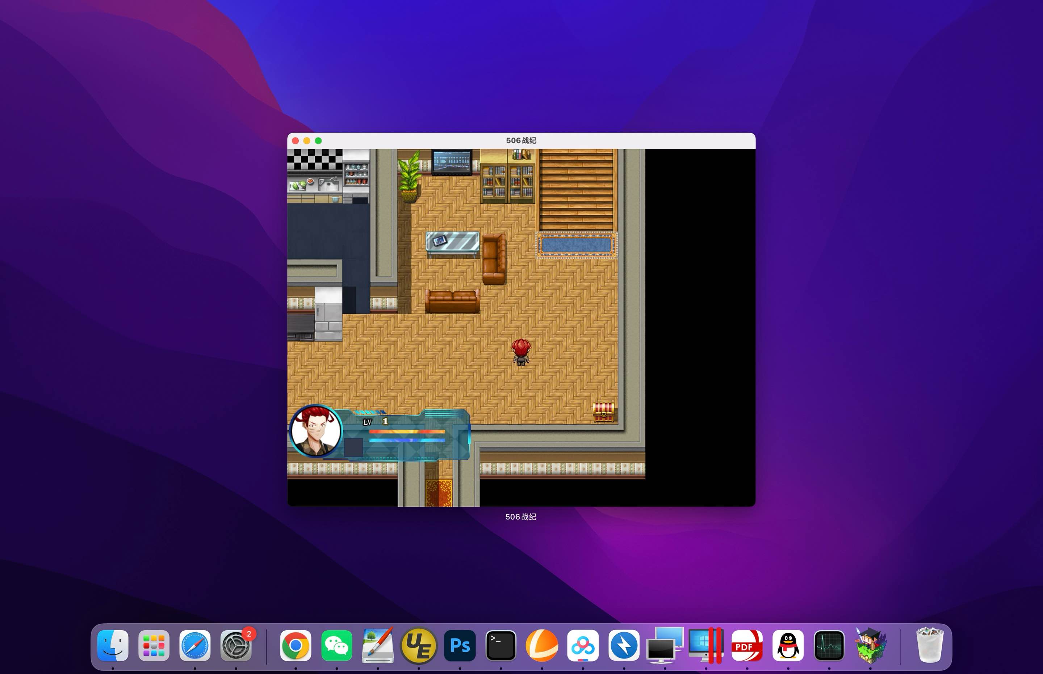Open Safari from the Dock
Image resolution: width=1043 pixels, height=674 pixels.
point(195,645)
